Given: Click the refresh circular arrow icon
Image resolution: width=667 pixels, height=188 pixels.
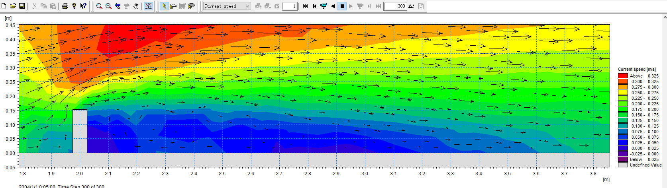Looking at the screenshot, I should [x=277, y=6].
